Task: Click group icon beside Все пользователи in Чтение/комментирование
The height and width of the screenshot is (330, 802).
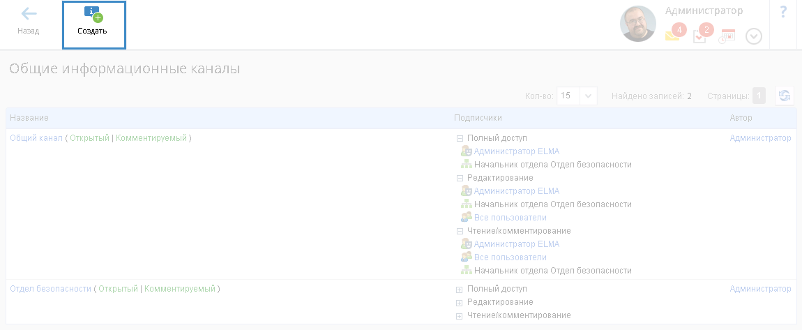Action: tap(466, 257)
